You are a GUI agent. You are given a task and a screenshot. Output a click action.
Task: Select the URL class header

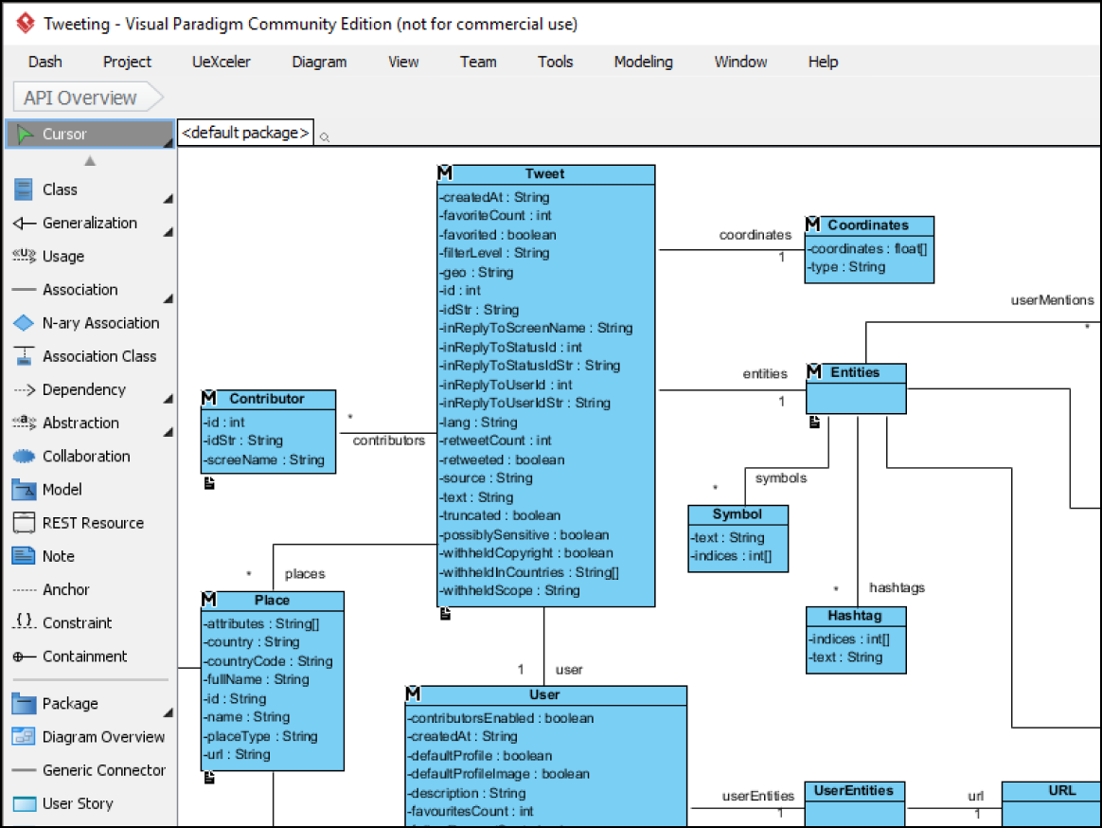(1052, 791)
